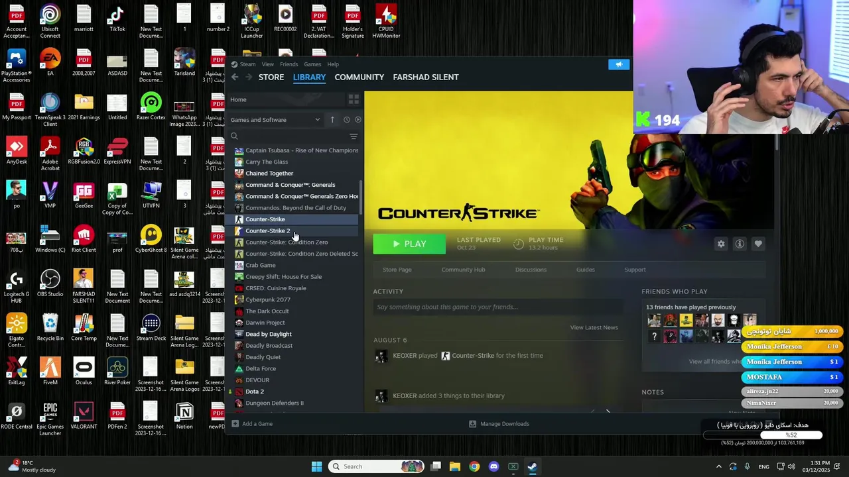This screenshot has height=477, width=849.
Task: Open the Stream Deck desktop icon
Action: tap(151, 328)
